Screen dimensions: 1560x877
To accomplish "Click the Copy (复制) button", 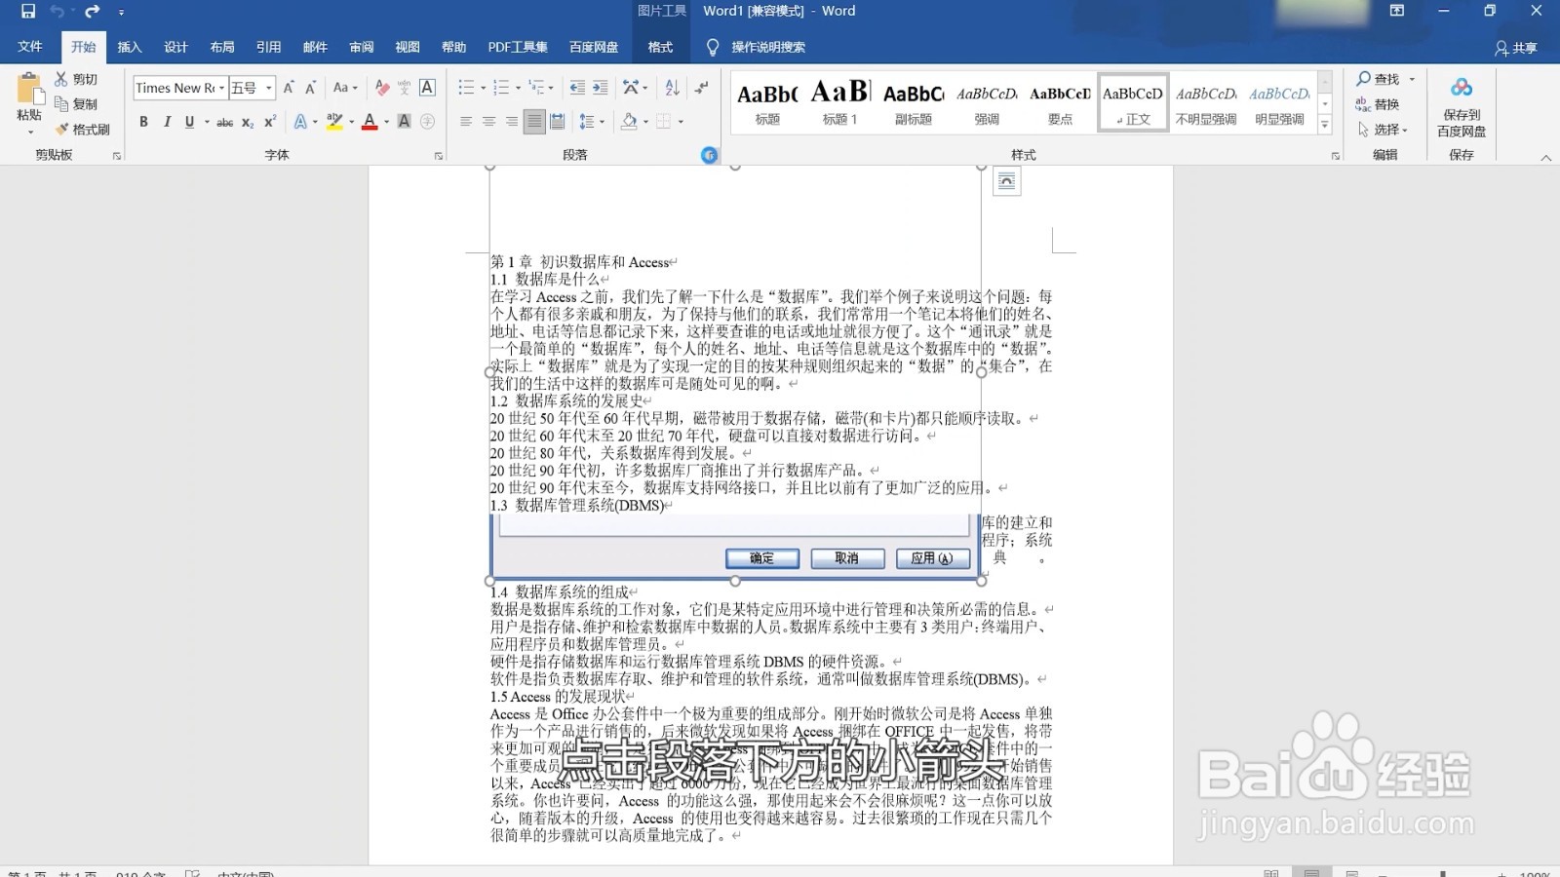I will click(76, 104).
